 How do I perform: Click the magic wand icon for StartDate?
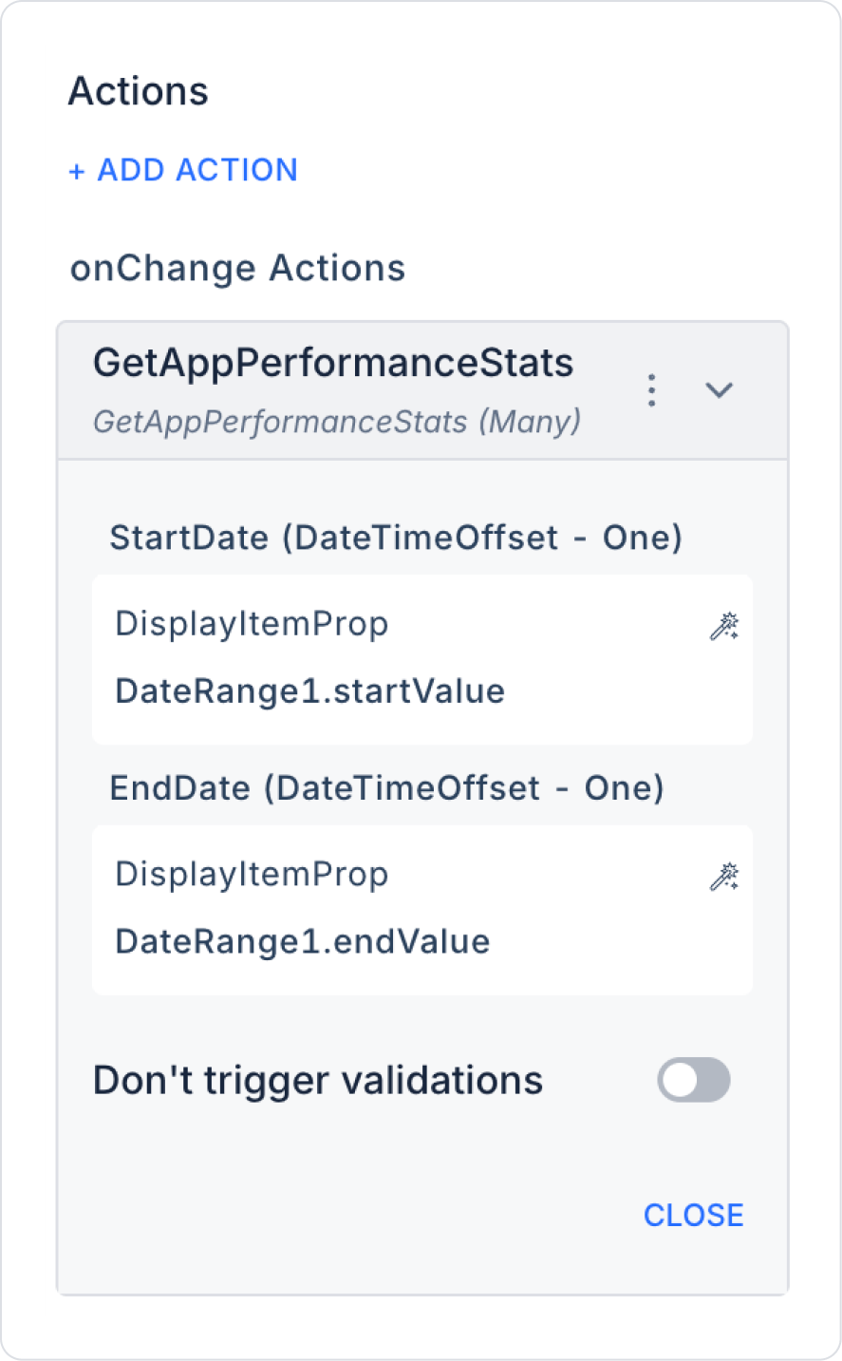point(724,626)
